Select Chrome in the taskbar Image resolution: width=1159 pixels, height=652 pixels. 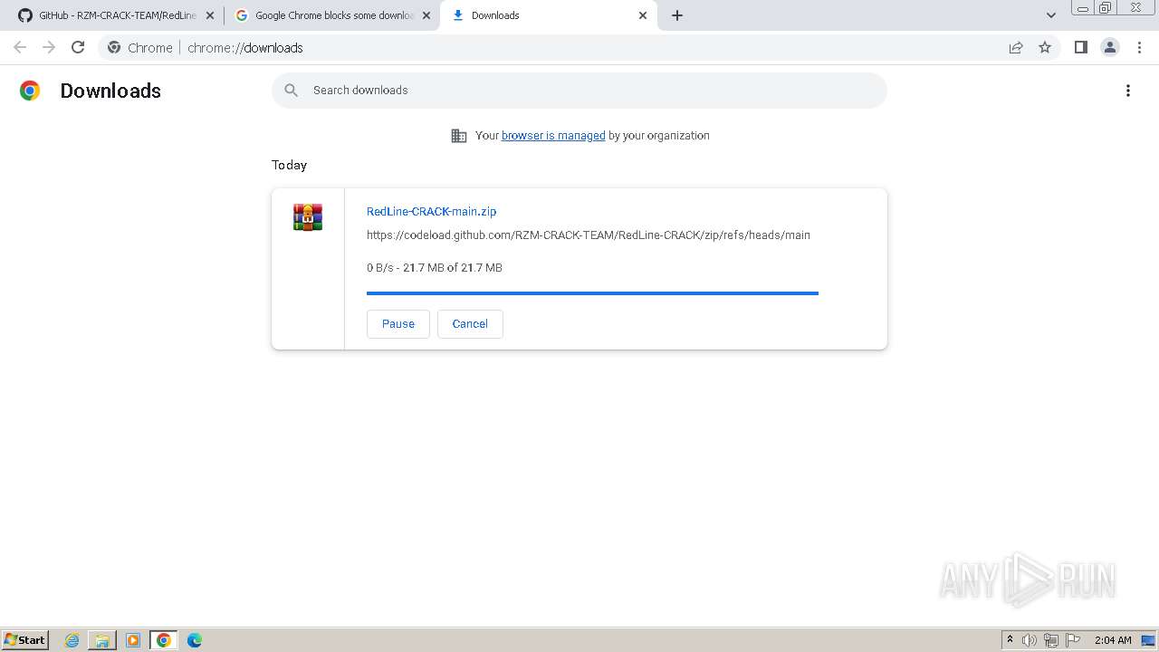[x=164, y=640]
